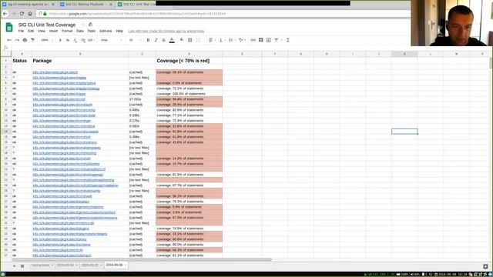The height and width of the screenshot is (277, 493).
Task: Open the Arial font dropdown
Action: click(x=111, y=40)
